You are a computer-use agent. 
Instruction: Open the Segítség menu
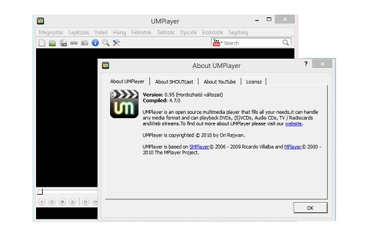tap(238, 32)
